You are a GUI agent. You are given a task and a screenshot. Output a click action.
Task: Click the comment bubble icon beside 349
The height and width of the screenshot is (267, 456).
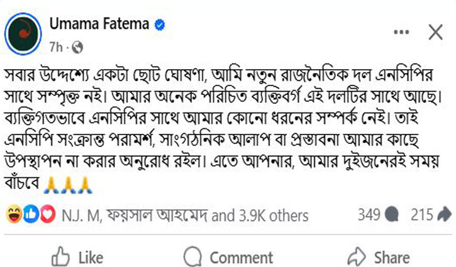click(392, 215)
